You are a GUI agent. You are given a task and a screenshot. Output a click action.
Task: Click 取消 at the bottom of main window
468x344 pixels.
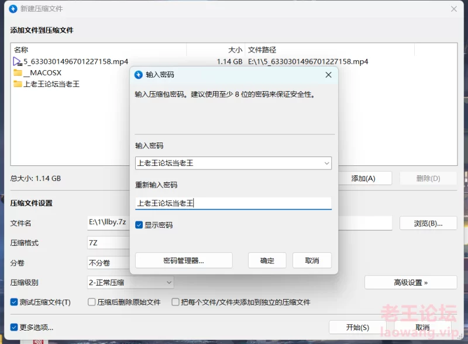click(422, 327)
